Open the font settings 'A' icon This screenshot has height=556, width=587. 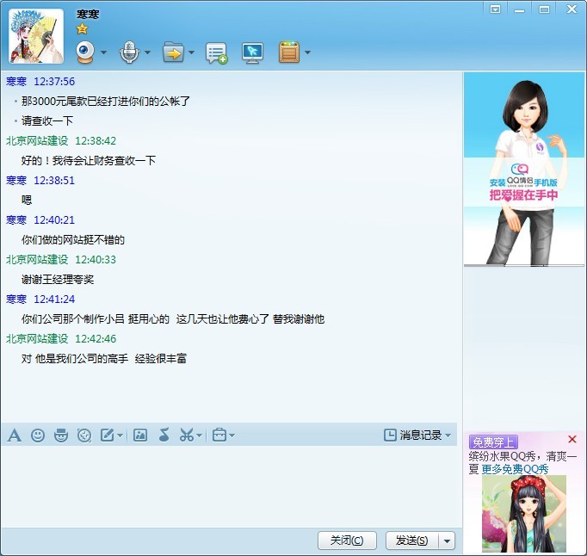point(14,436)
